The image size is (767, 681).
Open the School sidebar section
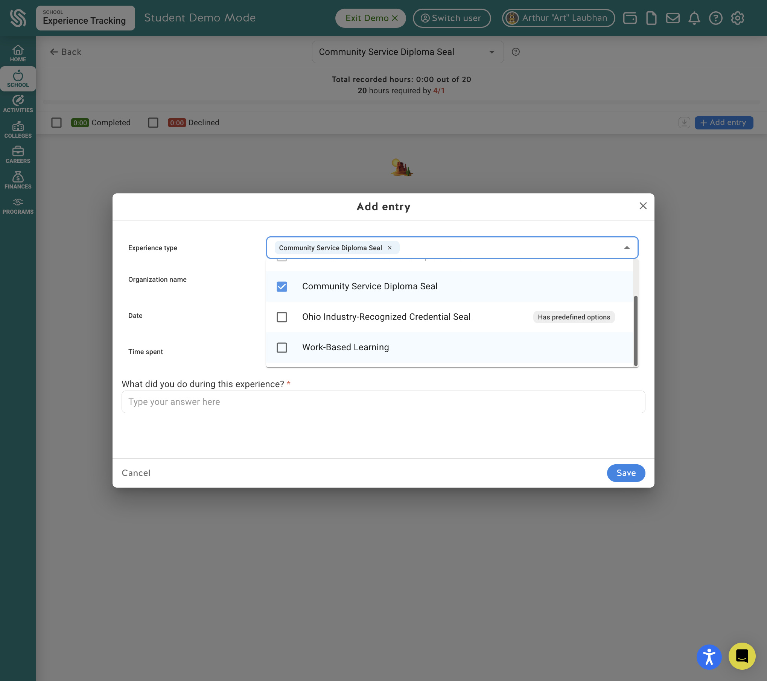pos(18,79)
